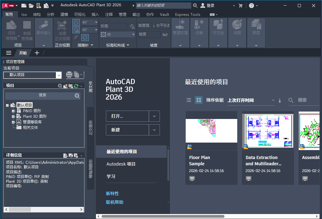Open the Autodesk 项目 section
The image size is (322, 219).
pos(131,164)
